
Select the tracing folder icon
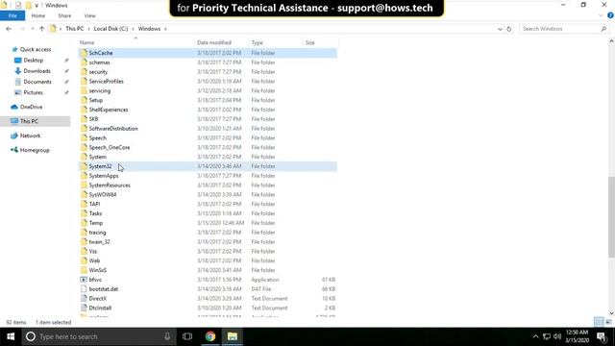tap(84, 233)
